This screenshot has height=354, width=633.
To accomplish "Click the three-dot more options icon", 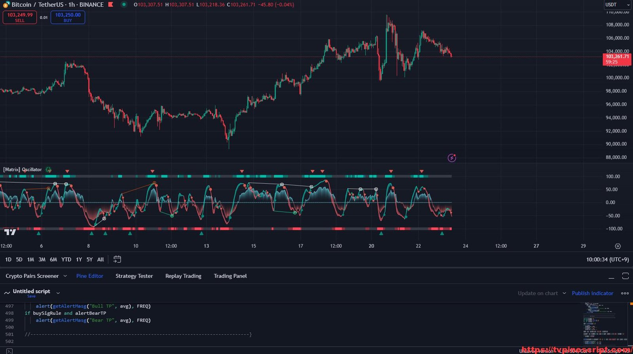I will 625,293.
